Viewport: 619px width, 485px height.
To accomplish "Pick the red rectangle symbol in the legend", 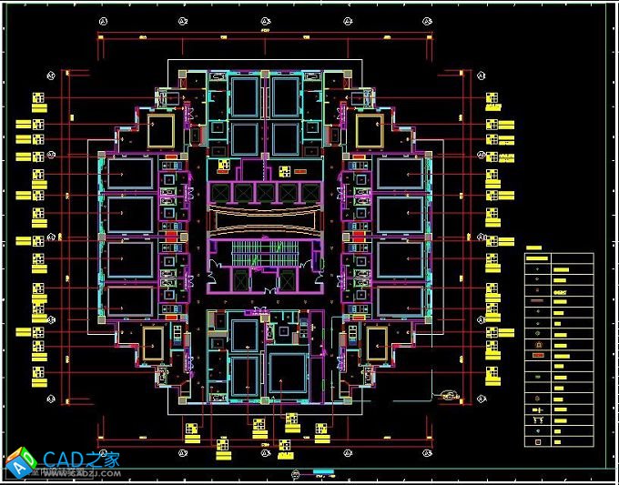I will 540,354.
